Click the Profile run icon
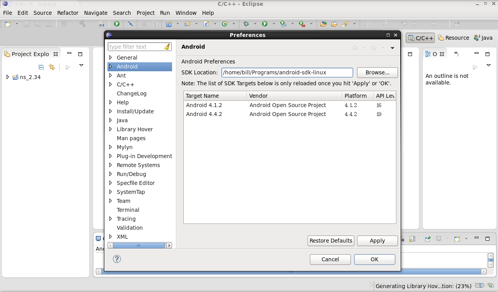 283,24
